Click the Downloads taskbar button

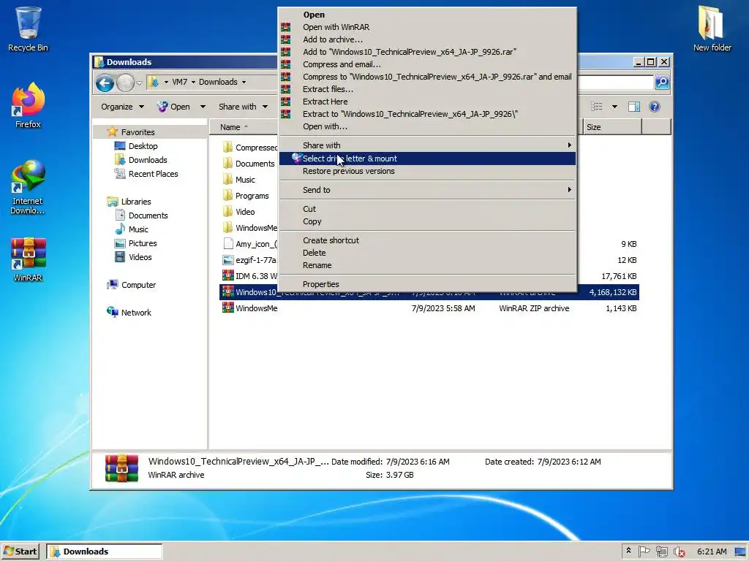[x=105, y=552]
